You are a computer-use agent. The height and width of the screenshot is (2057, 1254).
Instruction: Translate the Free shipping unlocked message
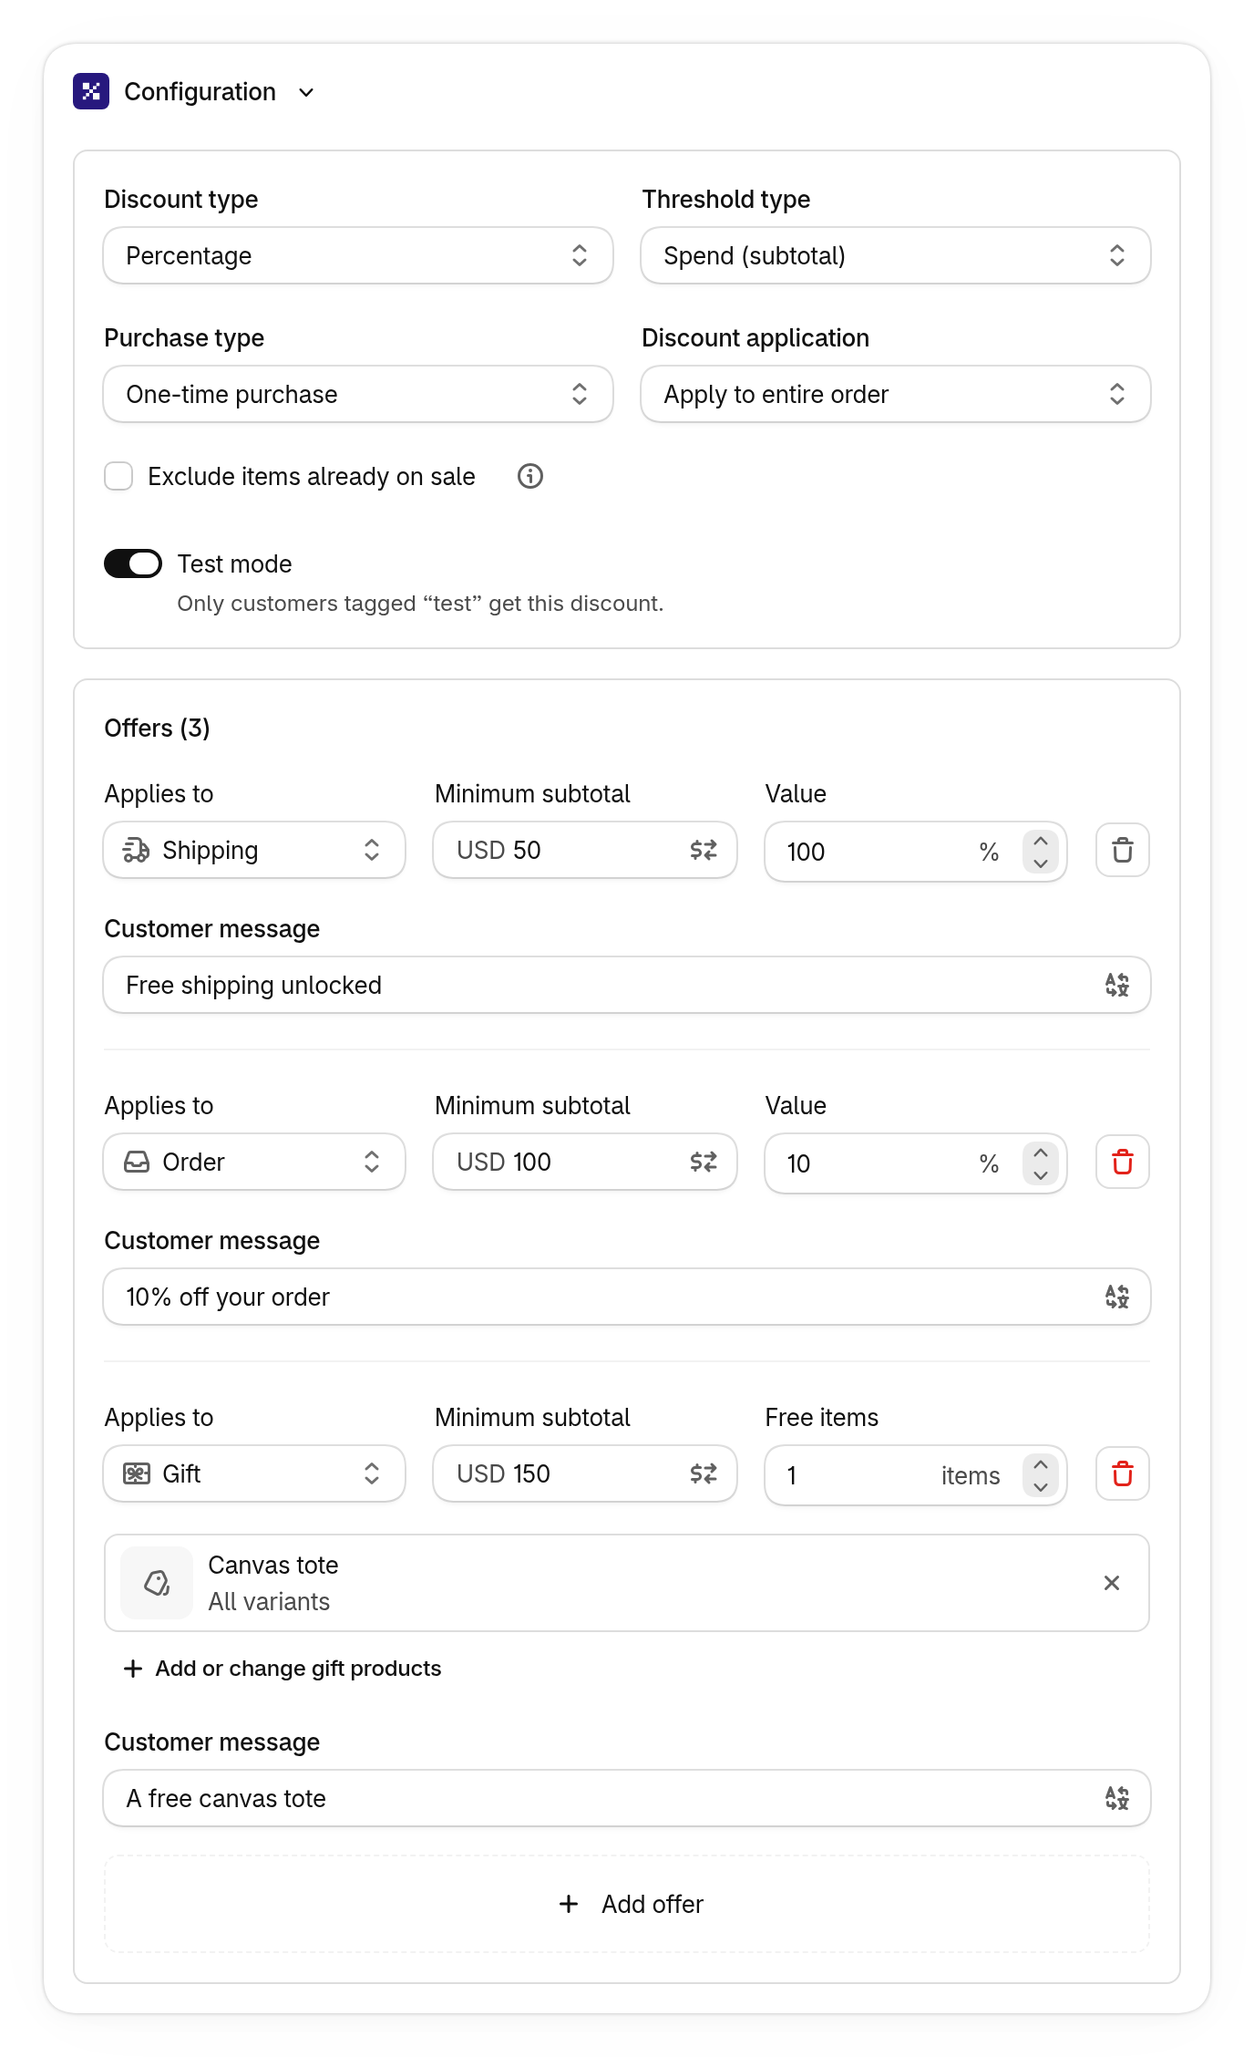[1117, 985]
